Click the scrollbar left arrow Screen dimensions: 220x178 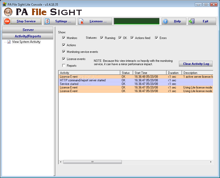(x=61, y=162)
